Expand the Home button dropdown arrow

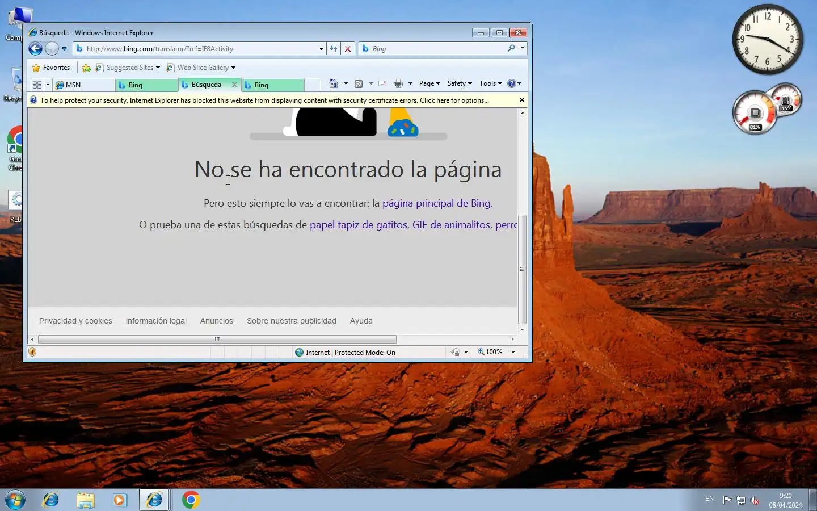pyautogui.click(x=346, y=83)
